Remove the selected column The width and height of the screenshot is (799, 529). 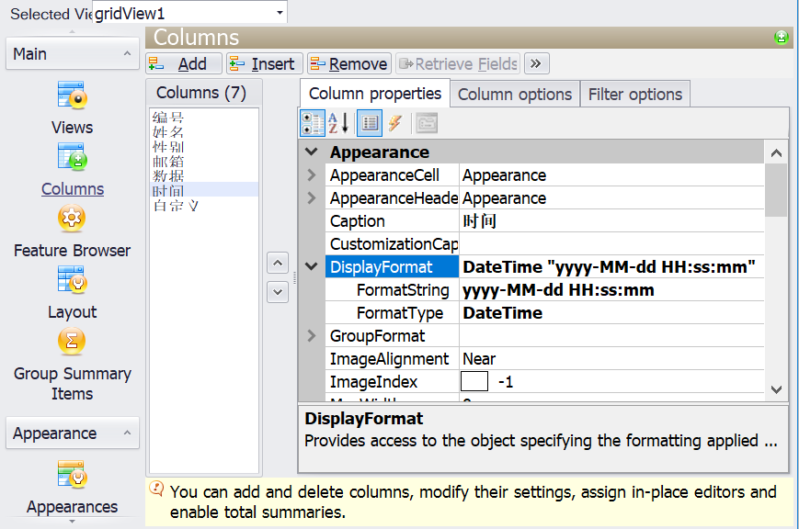[349, 64]
